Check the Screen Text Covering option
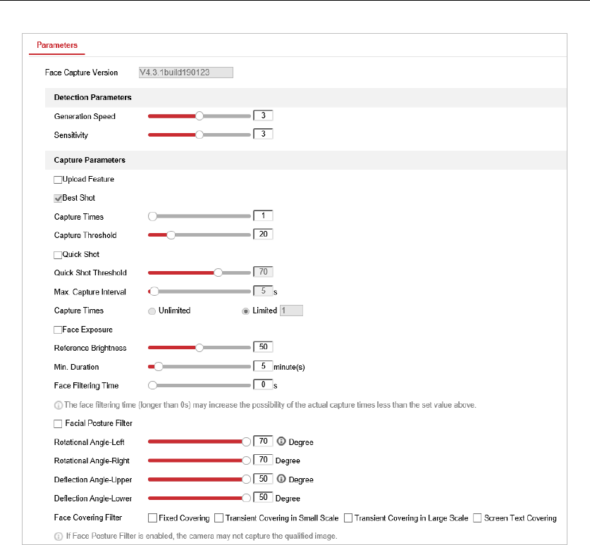This screenshot has width=590, height=545. tap(477, 518)
